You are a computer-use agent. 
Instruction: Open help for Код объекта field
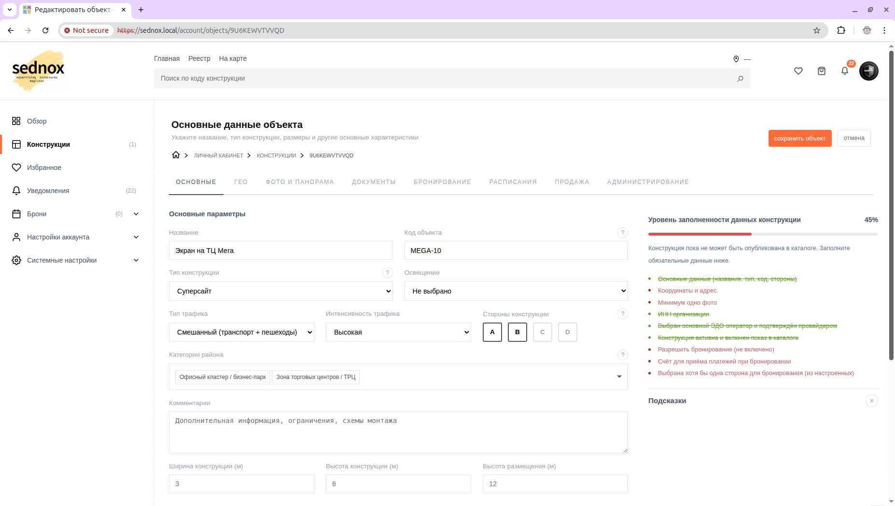click(x=623, y=233)
